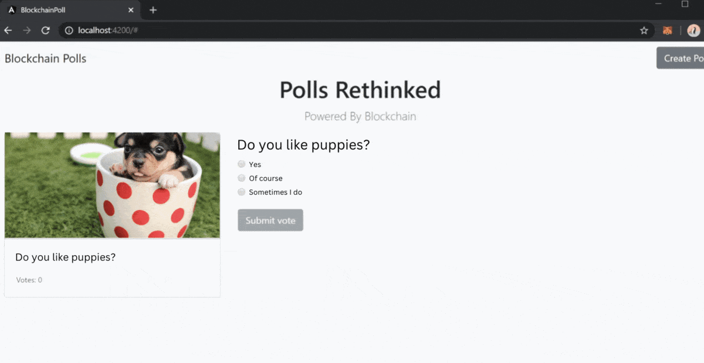704x363 pixels.
Task: Open the browser profile avatar
Action: [x=693, y=30]
